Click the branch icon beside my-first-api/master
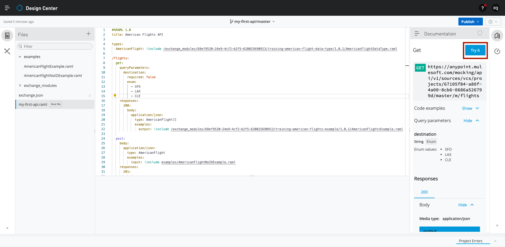Image resolution: width=505 pixels, height=247 pixels. point(231,22)
